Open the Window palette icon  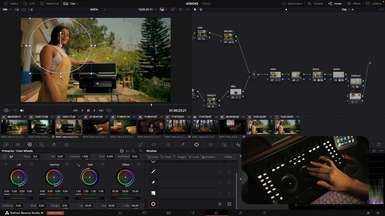coord(197,145)
